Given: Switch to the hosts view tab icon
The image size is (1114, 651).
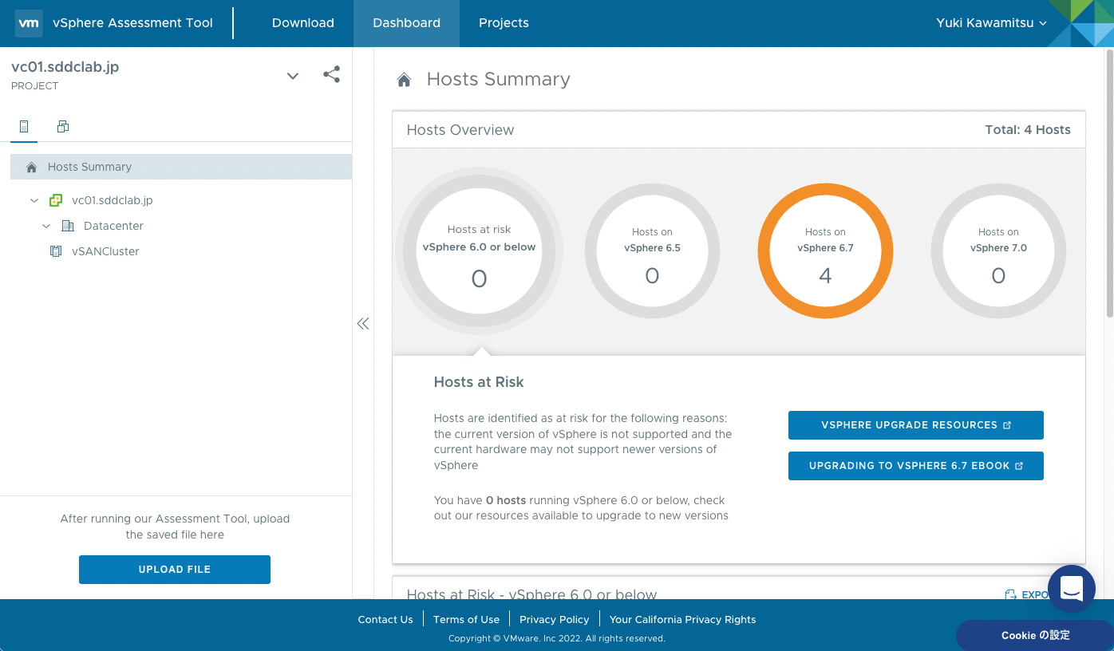Looking at the screenshot, I should pos(24,126).
